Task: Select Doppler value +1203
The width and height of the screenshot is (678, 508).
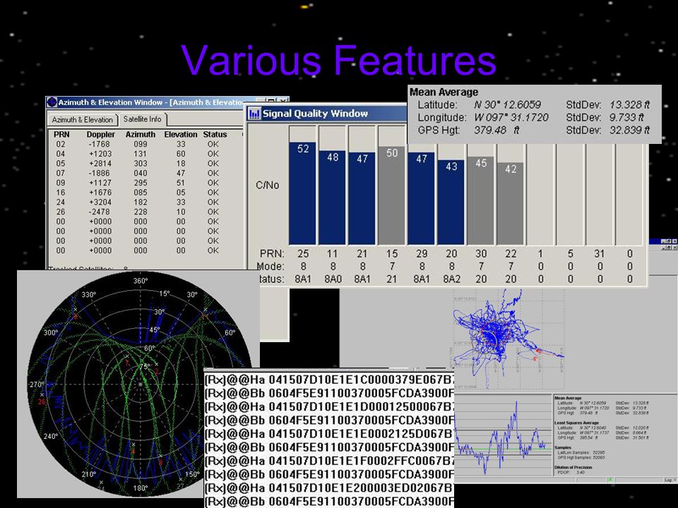Action: point(100,154)
